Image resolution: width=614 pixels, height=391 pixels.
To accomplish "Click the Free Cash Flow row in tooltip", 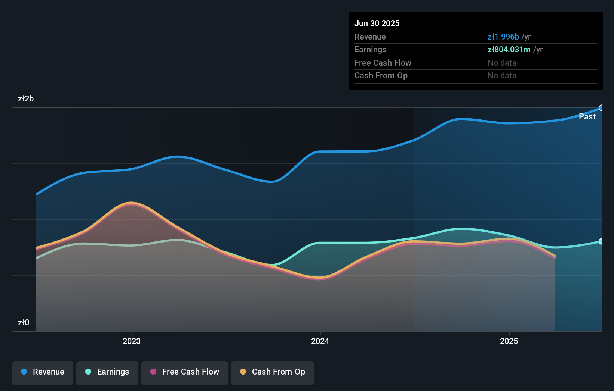I will (475, 63).
